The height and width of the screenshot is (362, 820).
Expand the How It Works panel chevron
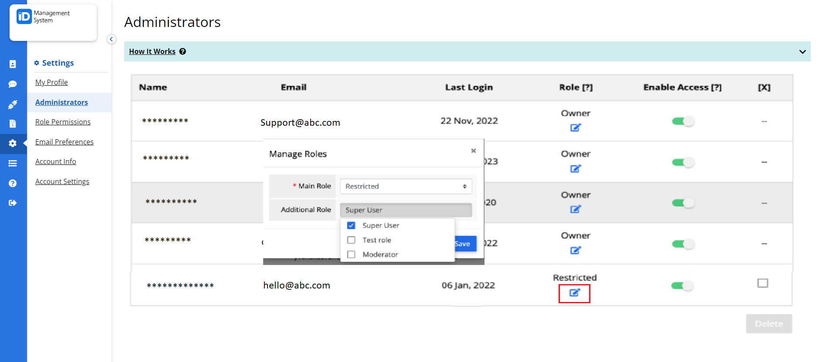(x=803, y=52)
